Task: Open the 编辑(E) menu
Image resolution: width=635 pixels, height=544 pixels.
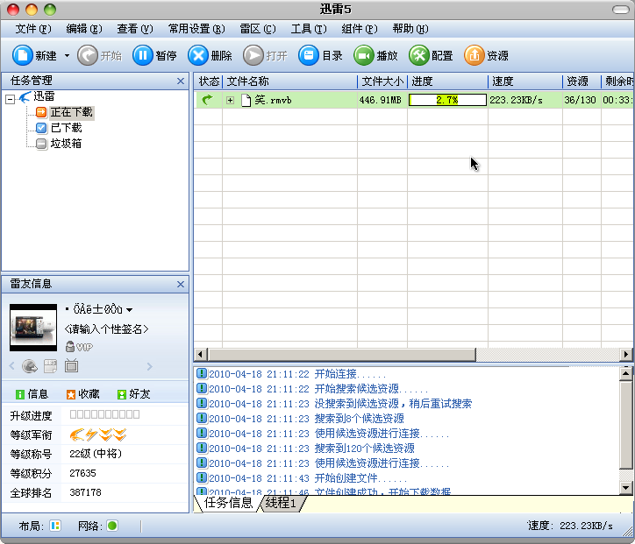Action: (84, 29)
